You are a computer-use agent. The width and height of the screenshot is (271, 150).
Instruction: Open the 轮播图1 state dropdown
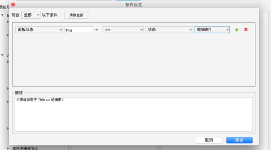pyautogui.click(x=212, y=30)
